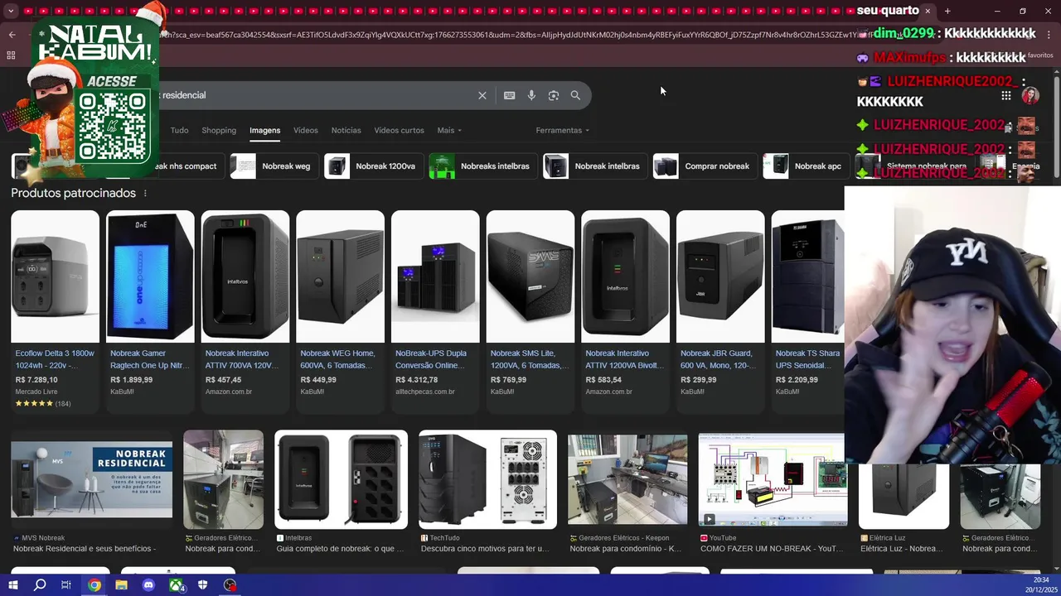Switch to the Notícias tab
1061x596 pixels.
point(346,130)
